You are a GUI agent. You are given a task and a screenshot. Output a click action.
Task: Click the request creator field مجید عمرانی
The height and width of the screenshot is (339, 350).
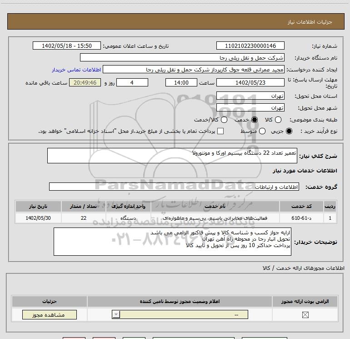(x=194, y=70)
